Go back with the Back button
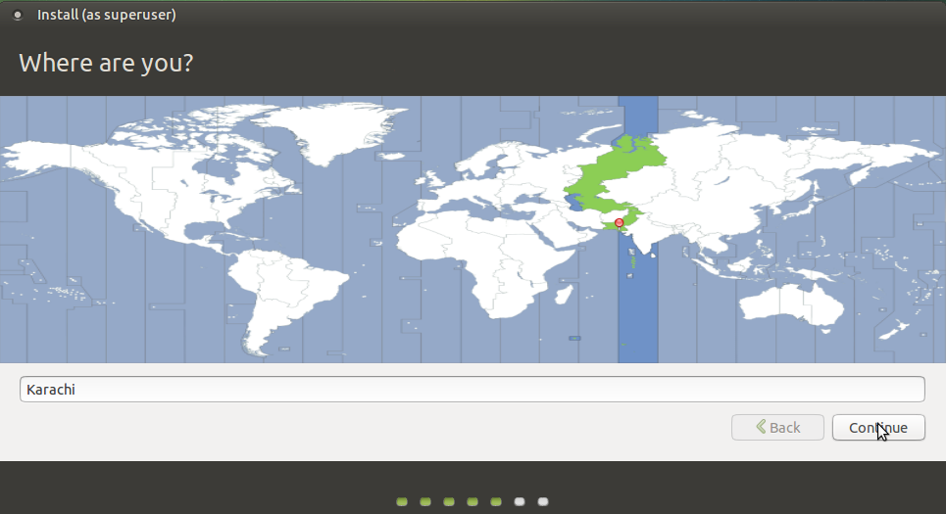This screenshot has height=514, width=946. point(777,427)
